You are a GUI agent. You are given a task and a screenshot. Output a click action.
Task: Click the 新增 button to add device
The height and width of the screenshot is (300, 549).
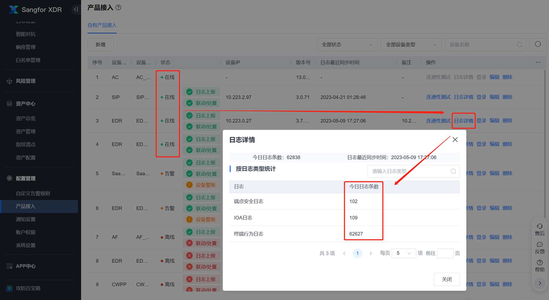click(100, 45)
